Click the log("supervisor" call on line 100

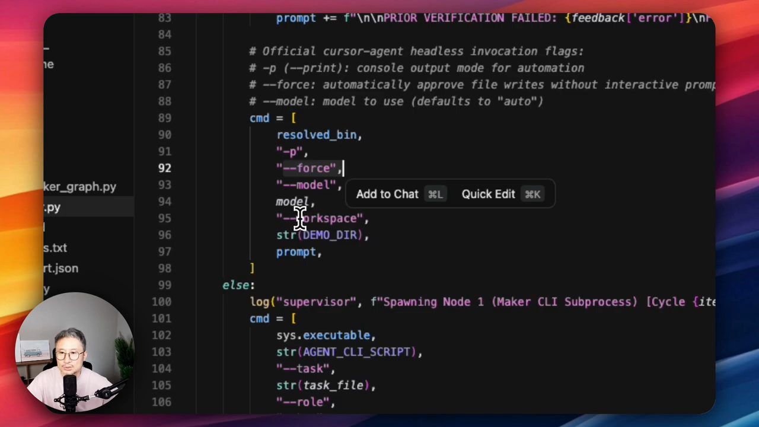(302, 302)
